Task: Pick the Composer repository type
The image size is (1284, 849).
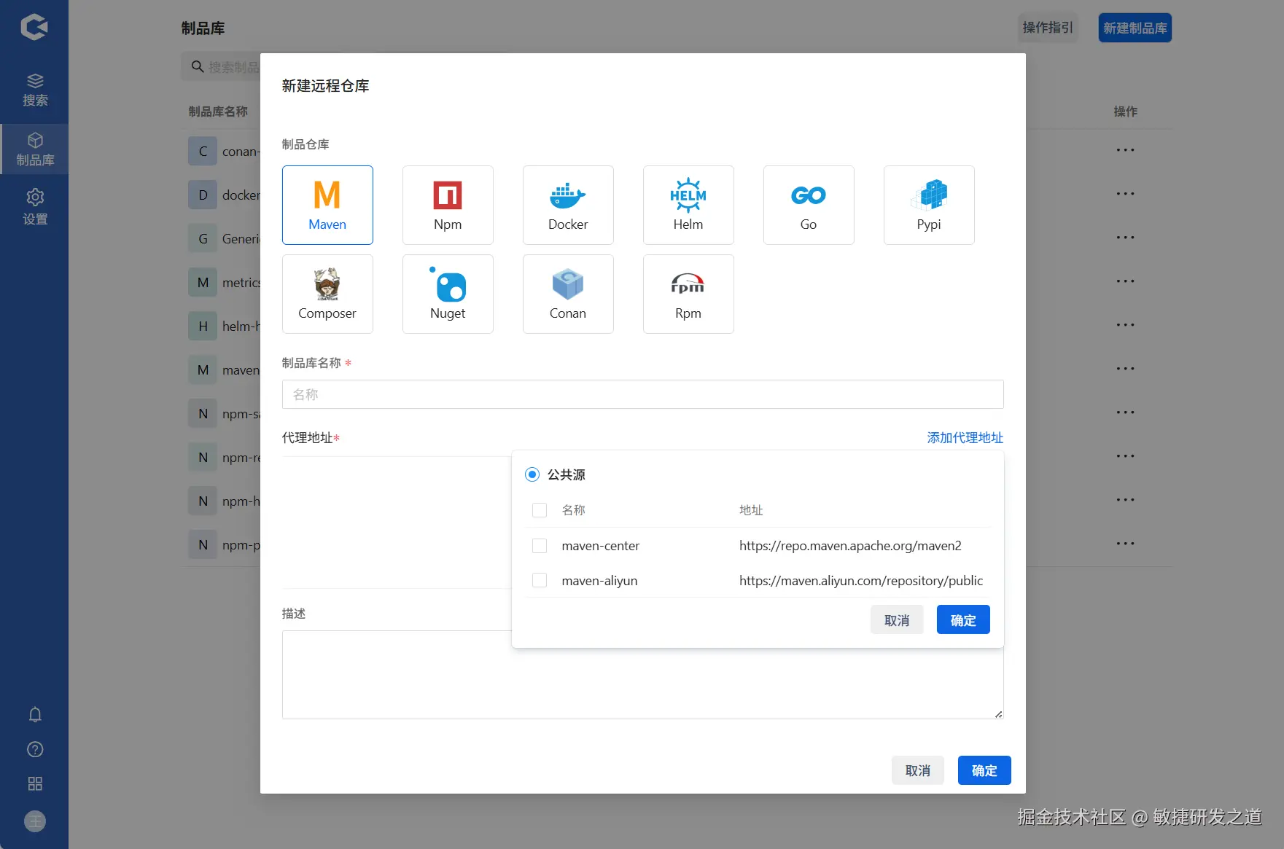Action: pos(327,294)
